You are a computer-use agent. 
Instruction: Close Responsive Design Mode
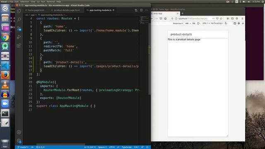pyautogui.click(x=243, y=23)
